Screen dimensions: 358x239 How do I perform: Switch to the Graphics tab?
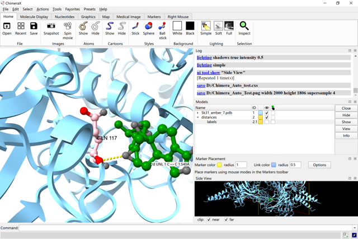point(88,17)
